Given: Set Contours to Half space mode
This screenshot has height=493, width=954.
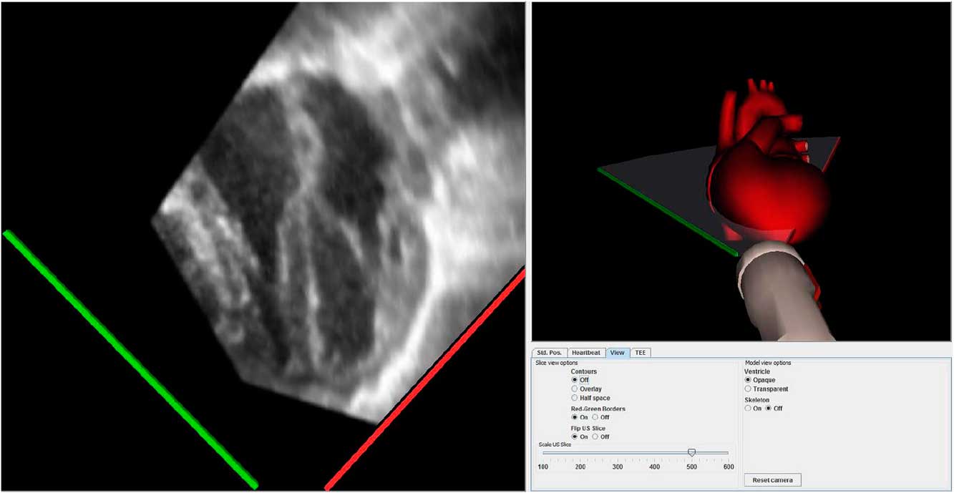Looking at the screenshot, I should (575, 397).
